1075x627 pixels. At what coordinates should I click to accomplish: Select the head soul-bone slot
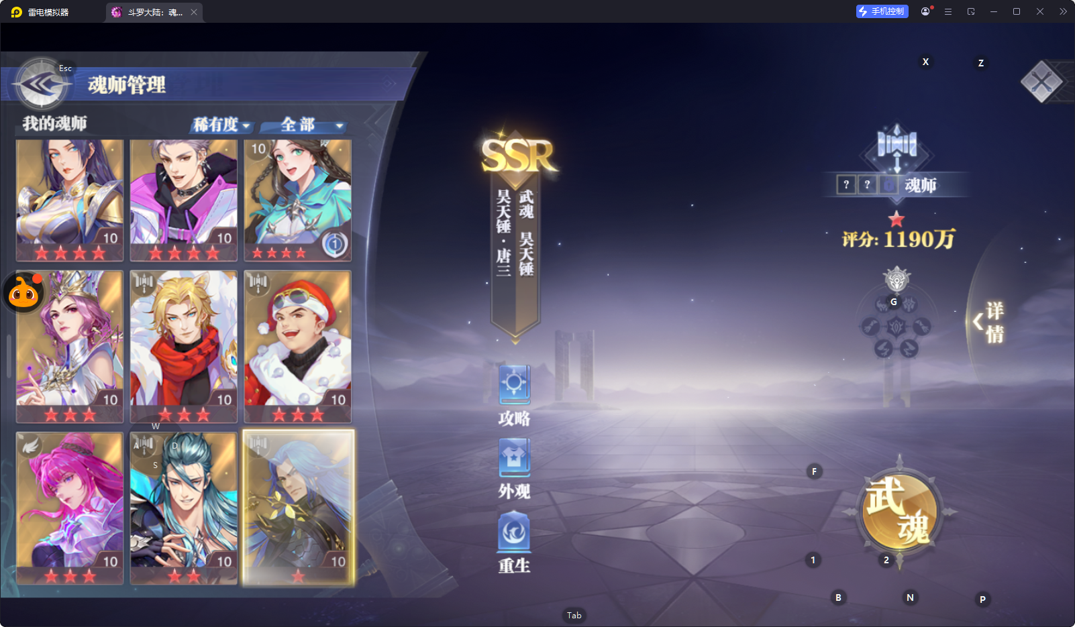(x=883, y=305)
